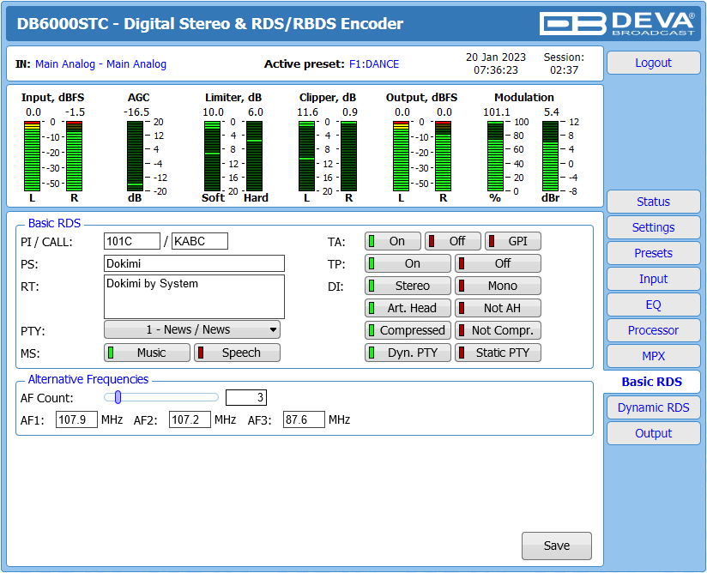Open the Input page
Viewport: 707px width, 573px height.
point(653,279)
